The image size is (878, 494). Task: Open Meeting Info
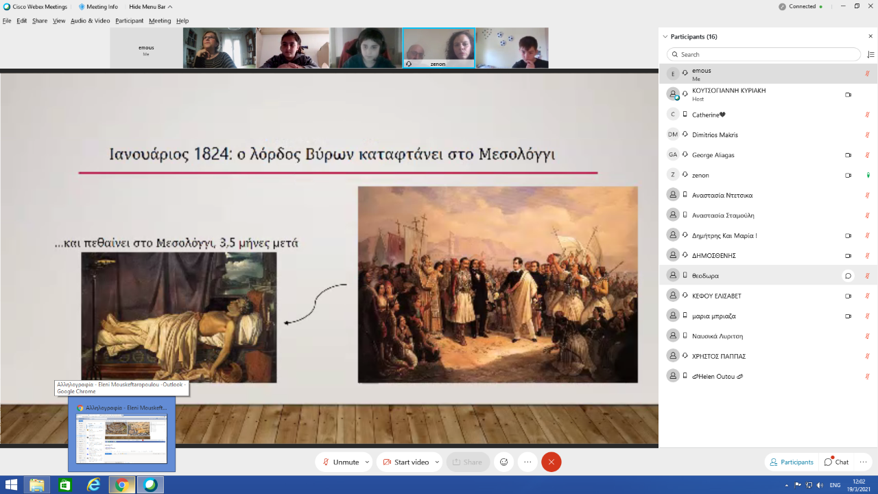[98, 7]
